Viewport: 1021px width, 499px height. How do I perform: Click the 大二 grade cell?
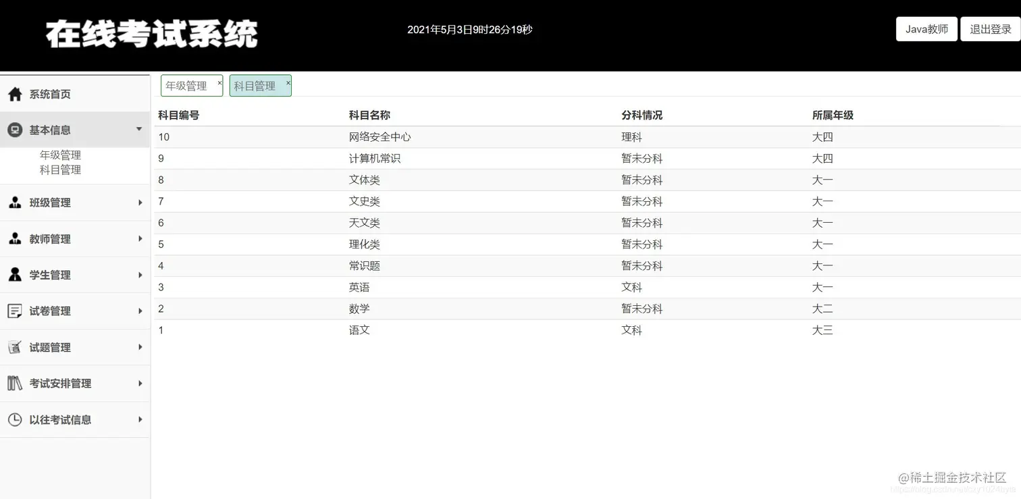point(822,309)
